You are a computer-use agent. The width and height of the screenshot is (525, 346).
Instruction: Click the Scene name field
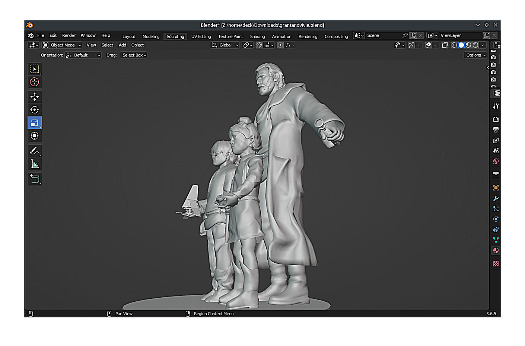383,35
